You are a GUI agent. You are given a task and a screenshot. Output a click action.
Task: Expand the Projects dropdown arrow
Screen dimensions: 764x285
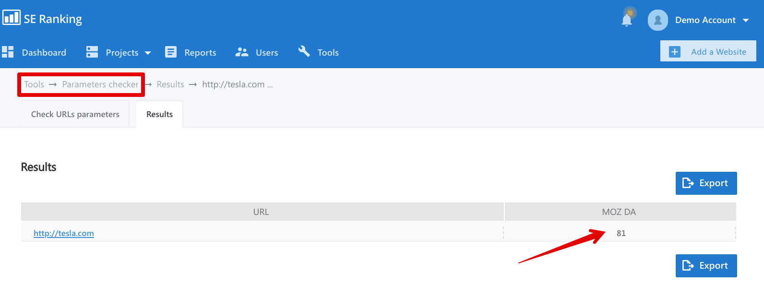click(148, 53)
